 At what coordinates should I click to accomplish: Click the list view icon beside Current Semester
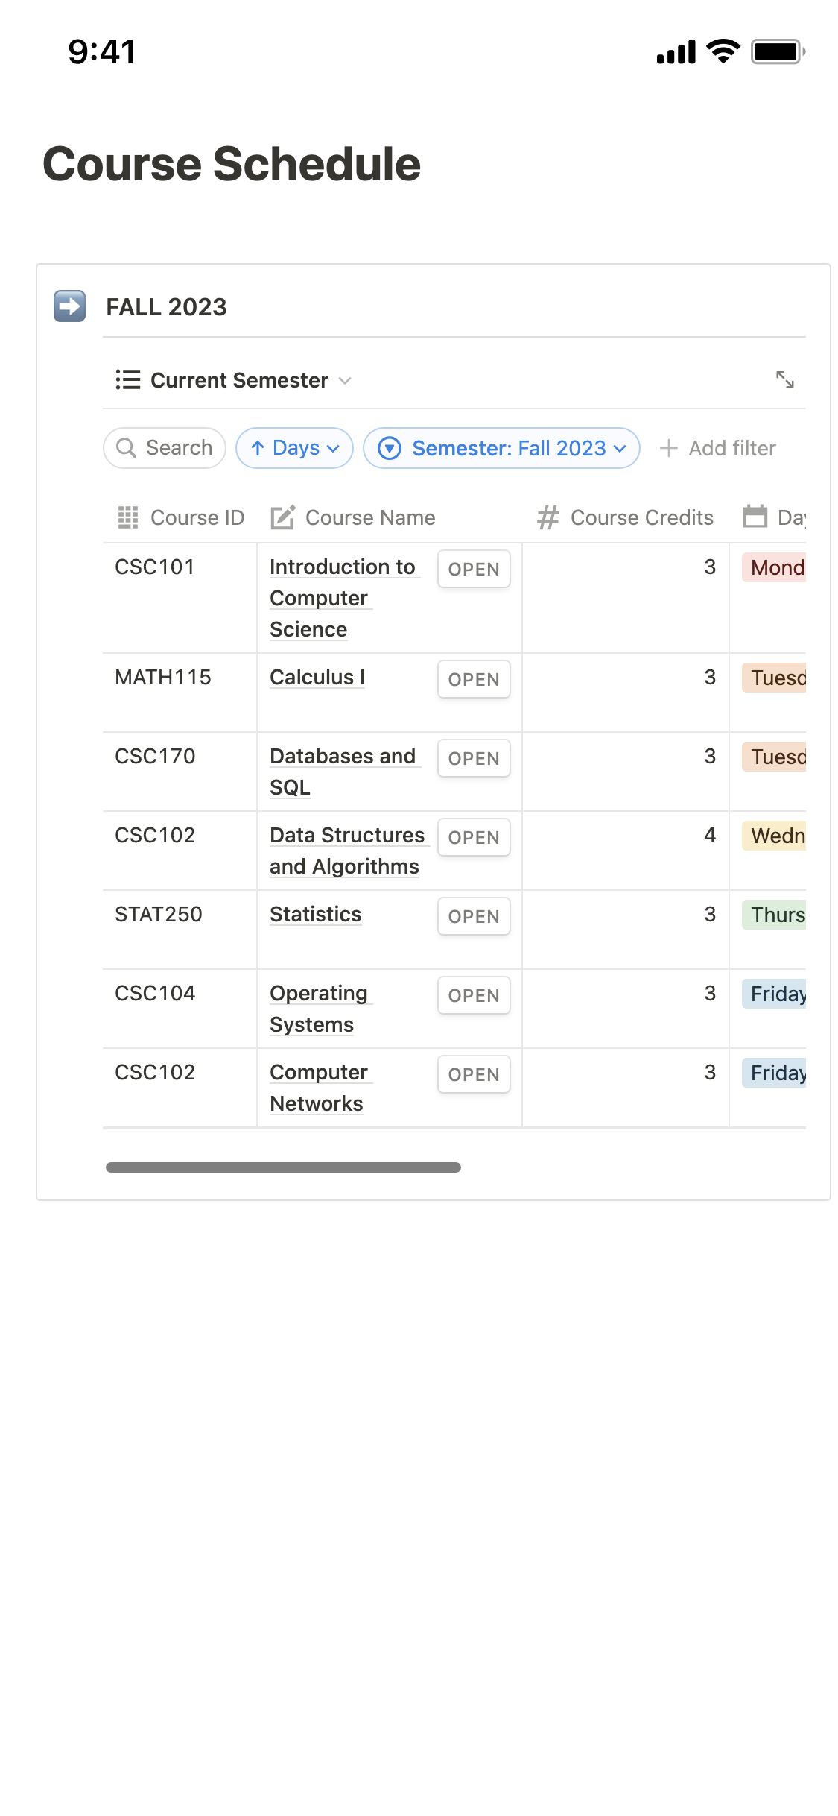[128, 380]
